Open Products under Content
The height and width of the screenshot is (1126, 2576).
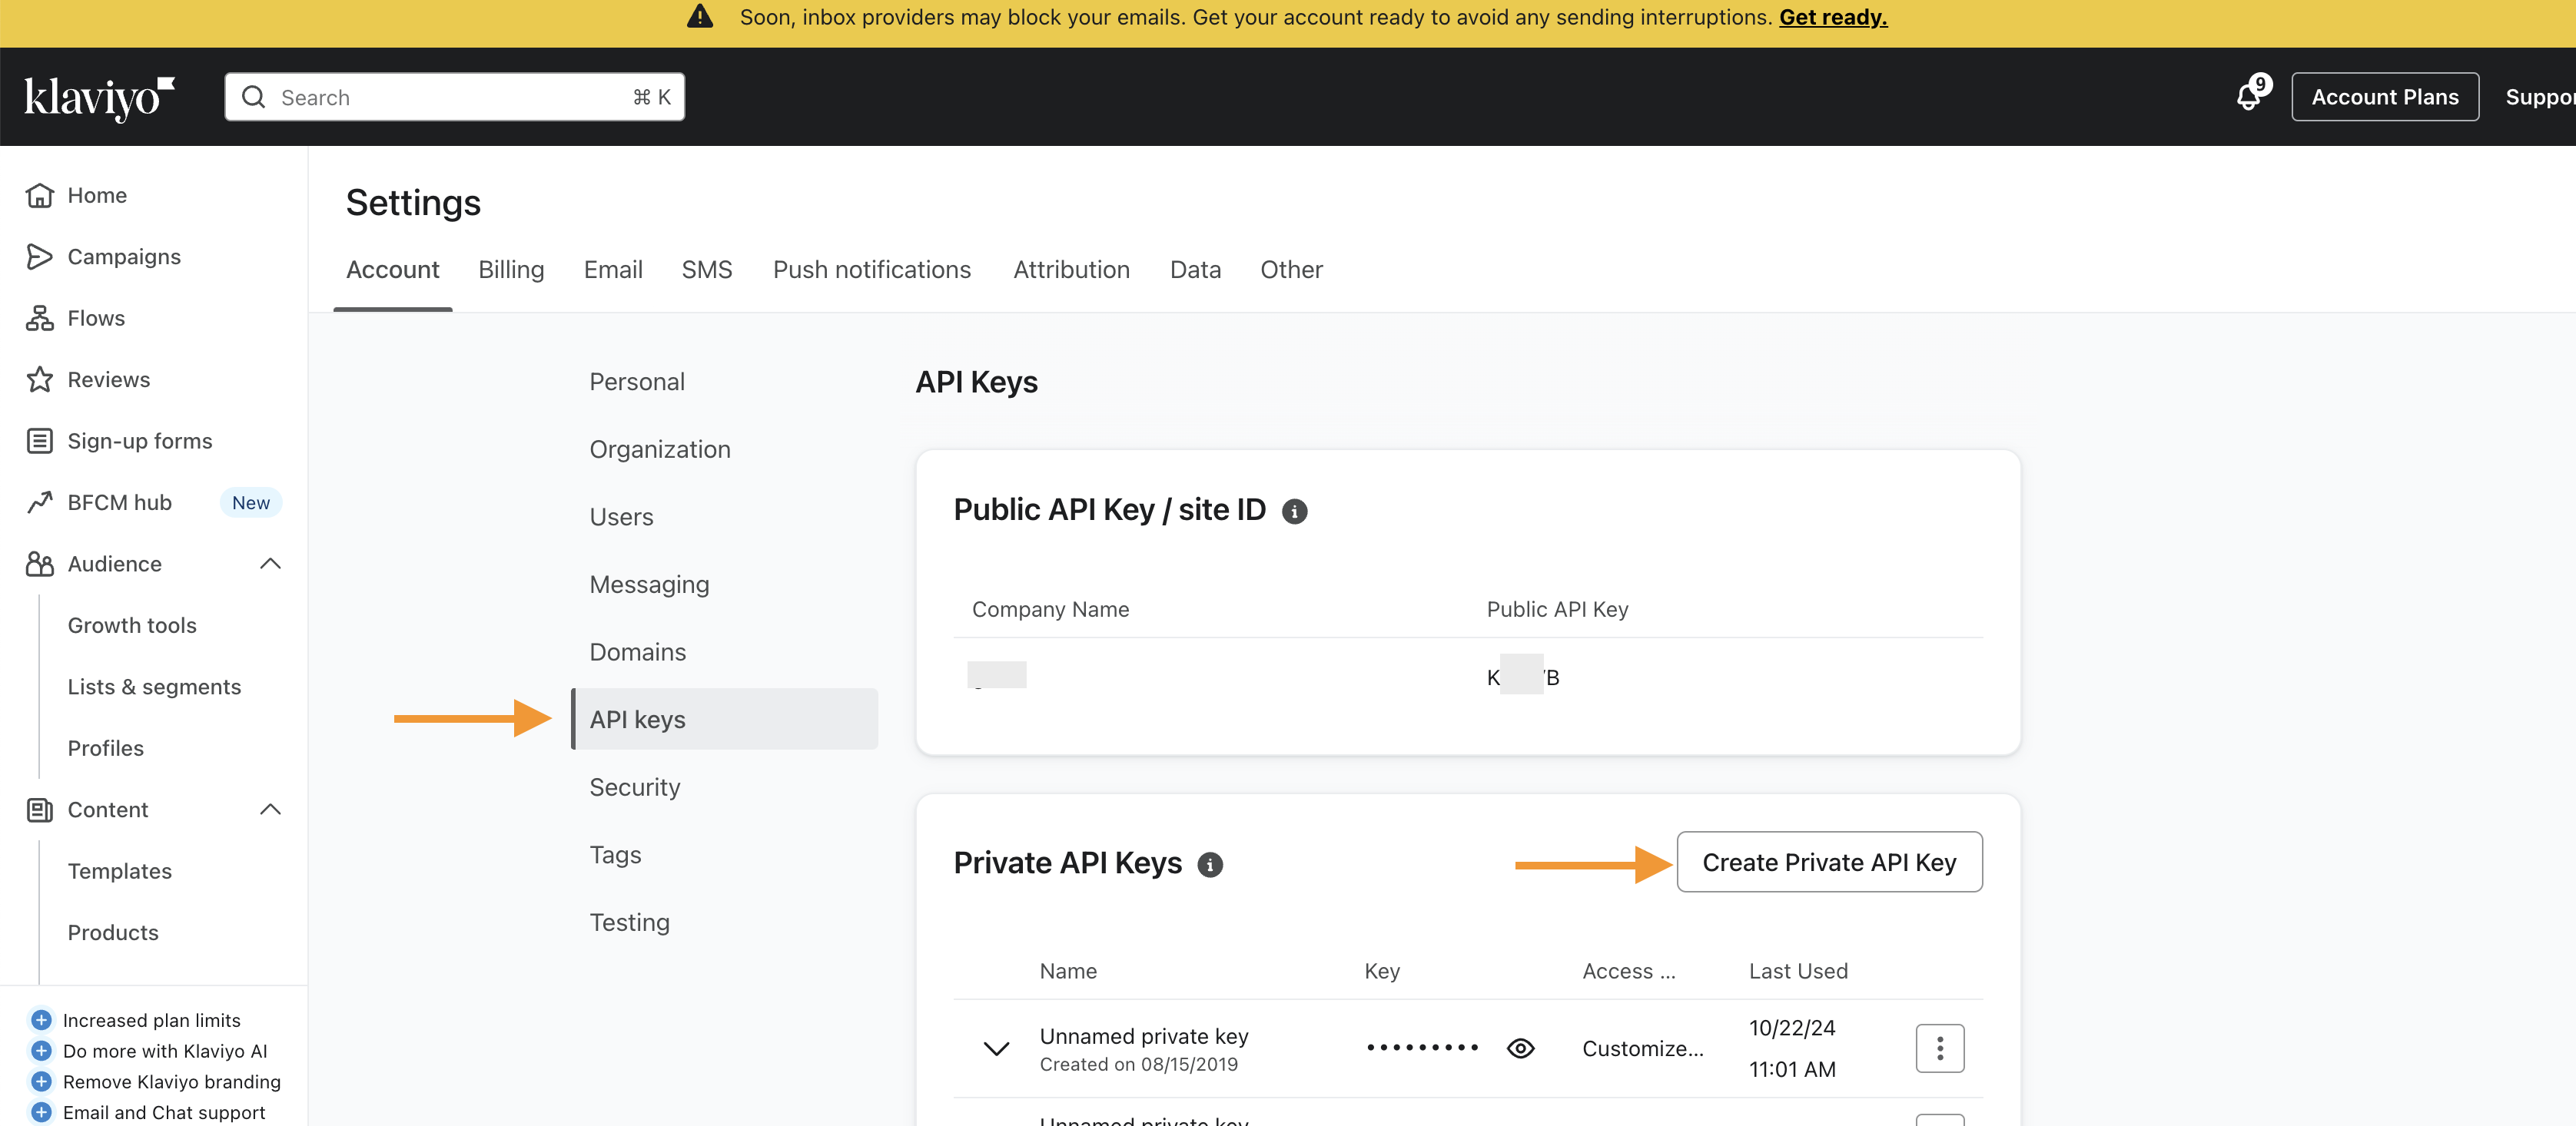[113, 932]
